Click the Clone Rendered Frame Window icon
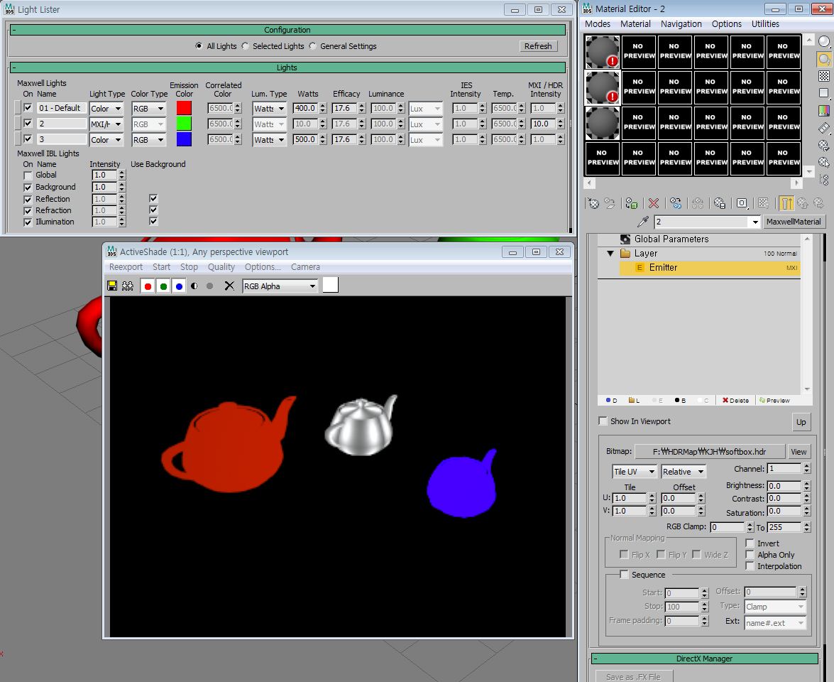The width and height of the screenshot is (834, 682). (128, 286)
